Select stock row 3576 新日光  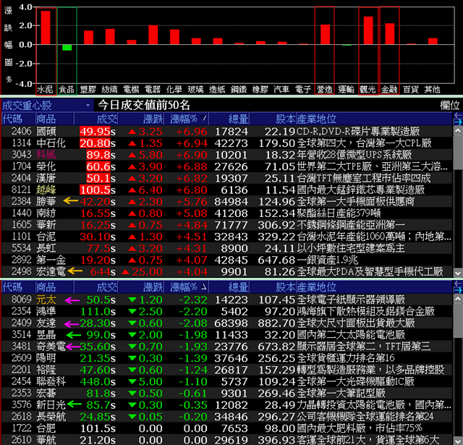point(226,404)
